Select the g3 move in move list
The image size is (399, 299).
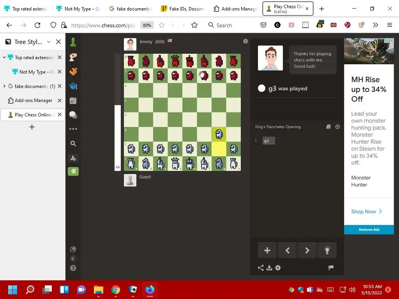coord(269,141)
